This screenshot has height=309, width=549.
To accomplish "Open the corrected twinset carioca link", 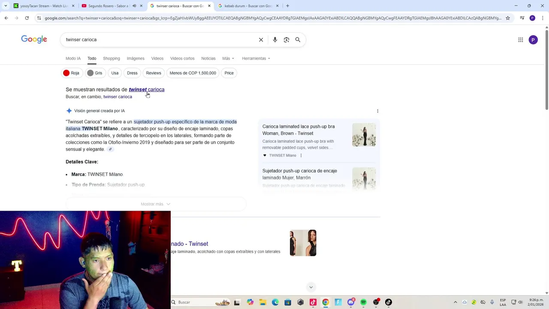I will click(x=146, y=89).
